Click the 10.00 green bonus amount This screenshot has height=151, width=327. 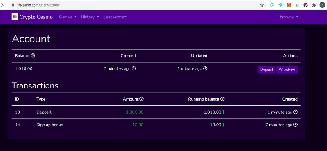tap(138, 125)
